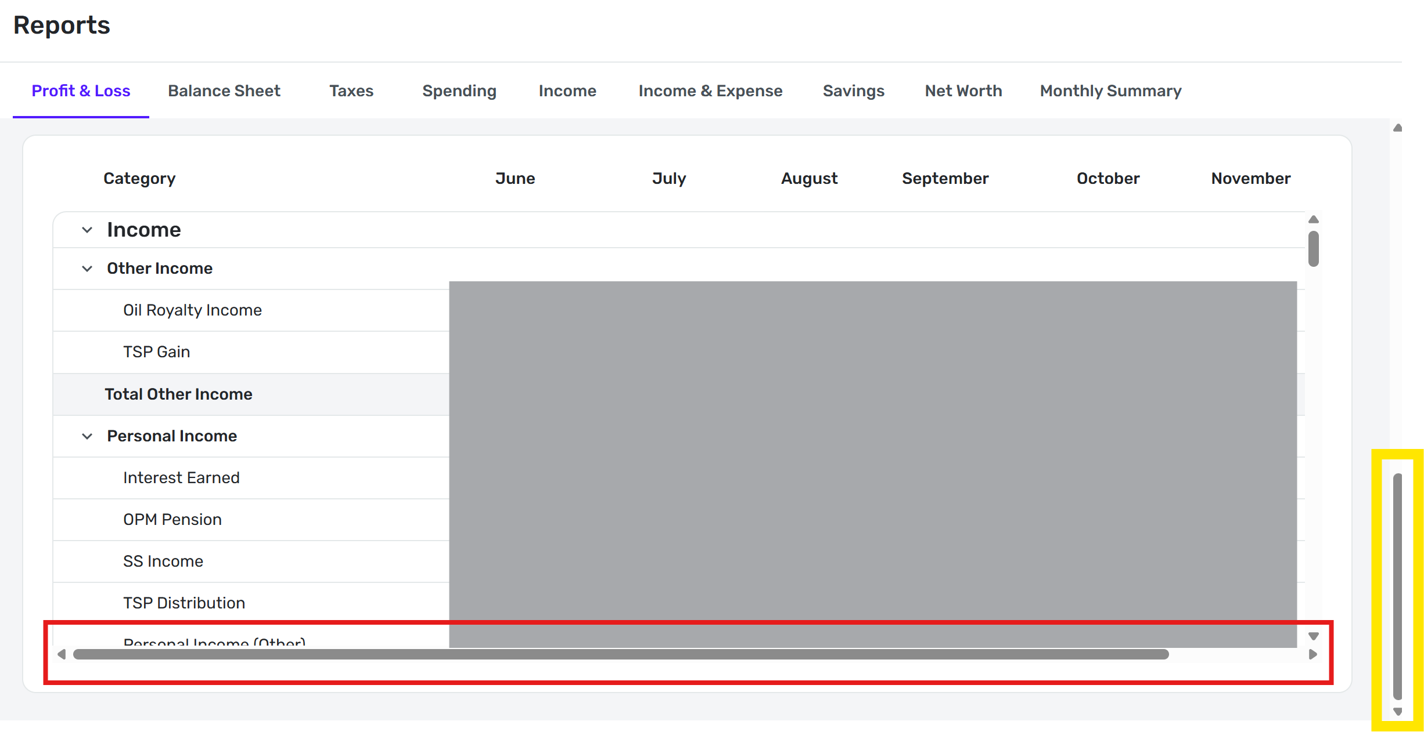
Task: Click the table's vertical scrollbar thumb
Action: (x=1313, y=249)
